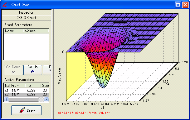The image size is (190, 120).
Task: Click the partially hidden button right of Go Up
Action: point(47,70)
